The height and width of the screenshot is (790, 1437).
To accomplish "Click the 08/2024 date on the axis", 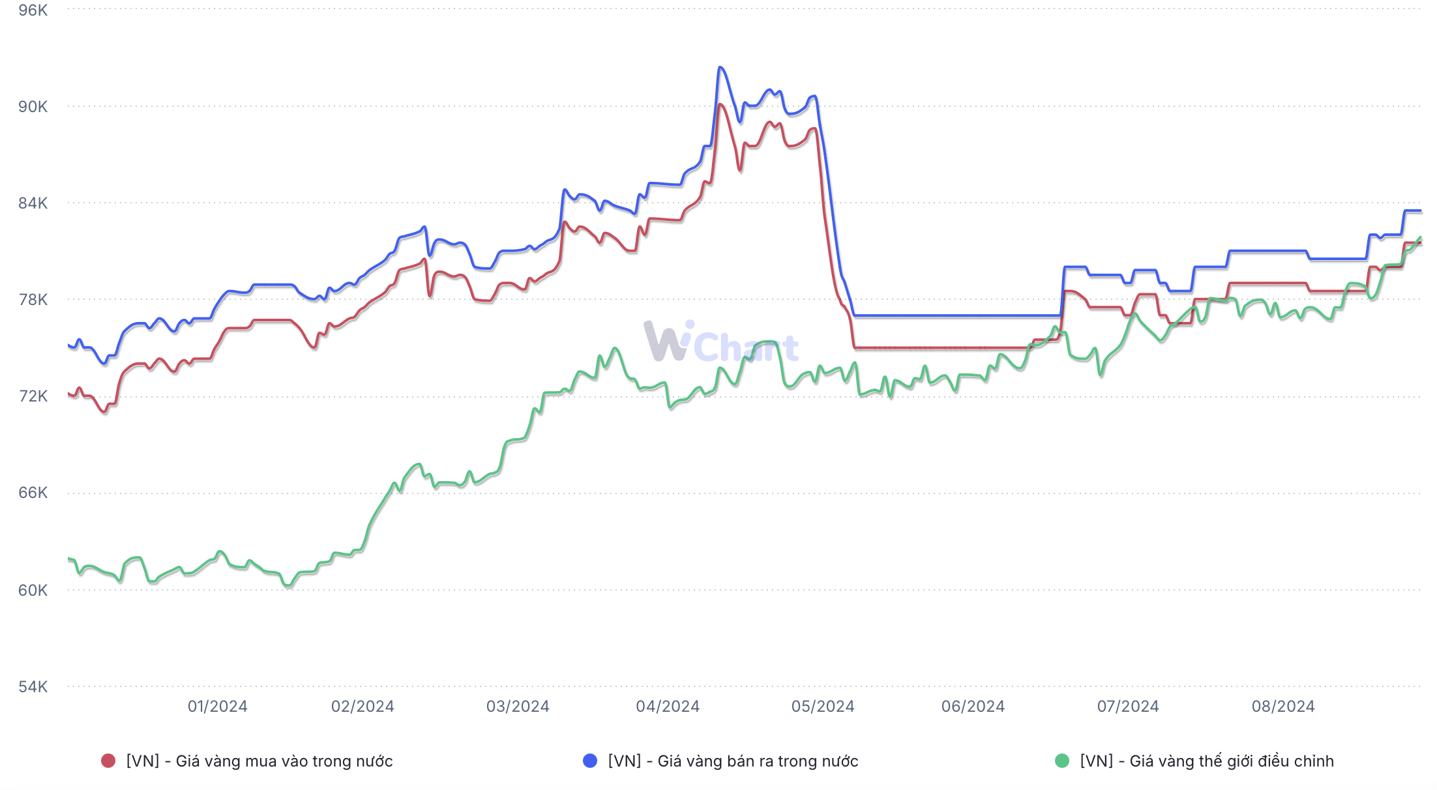I will pyautogui.click(x=1283, y=707).
